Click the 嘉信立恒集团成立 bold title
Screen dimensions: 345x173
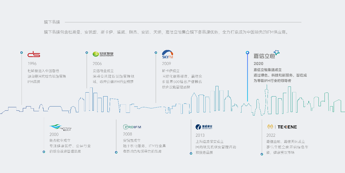tap(268, 70)
